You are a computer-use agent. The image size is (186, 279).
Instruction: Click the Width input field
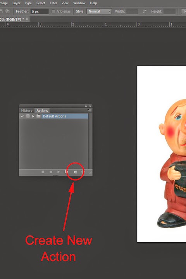133,12
